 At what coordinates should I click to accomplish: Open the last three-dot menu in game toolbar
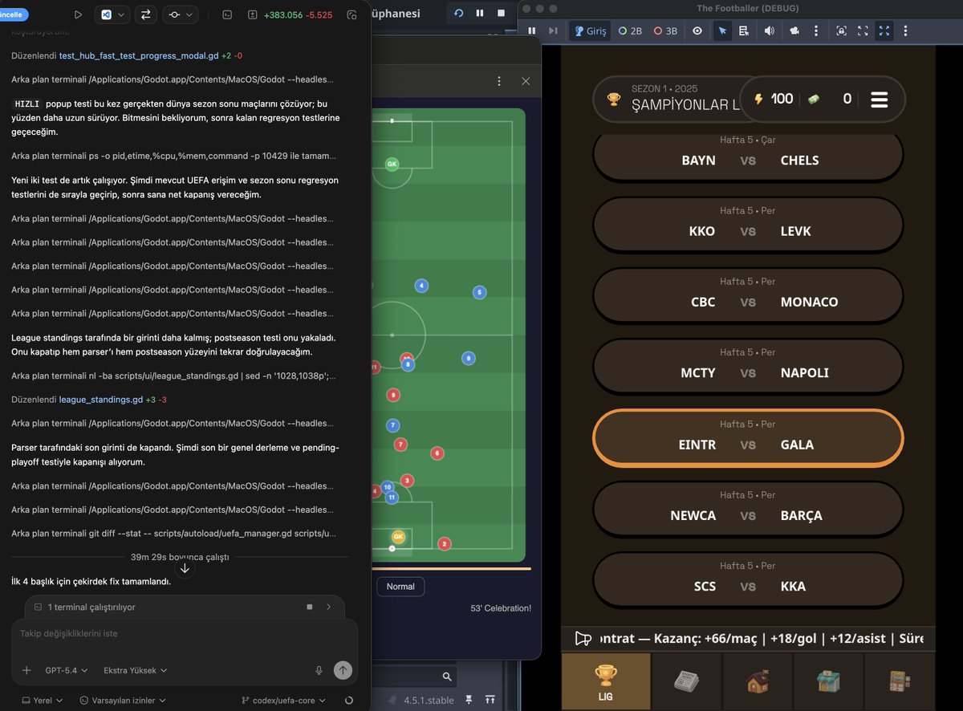point(906,30)
